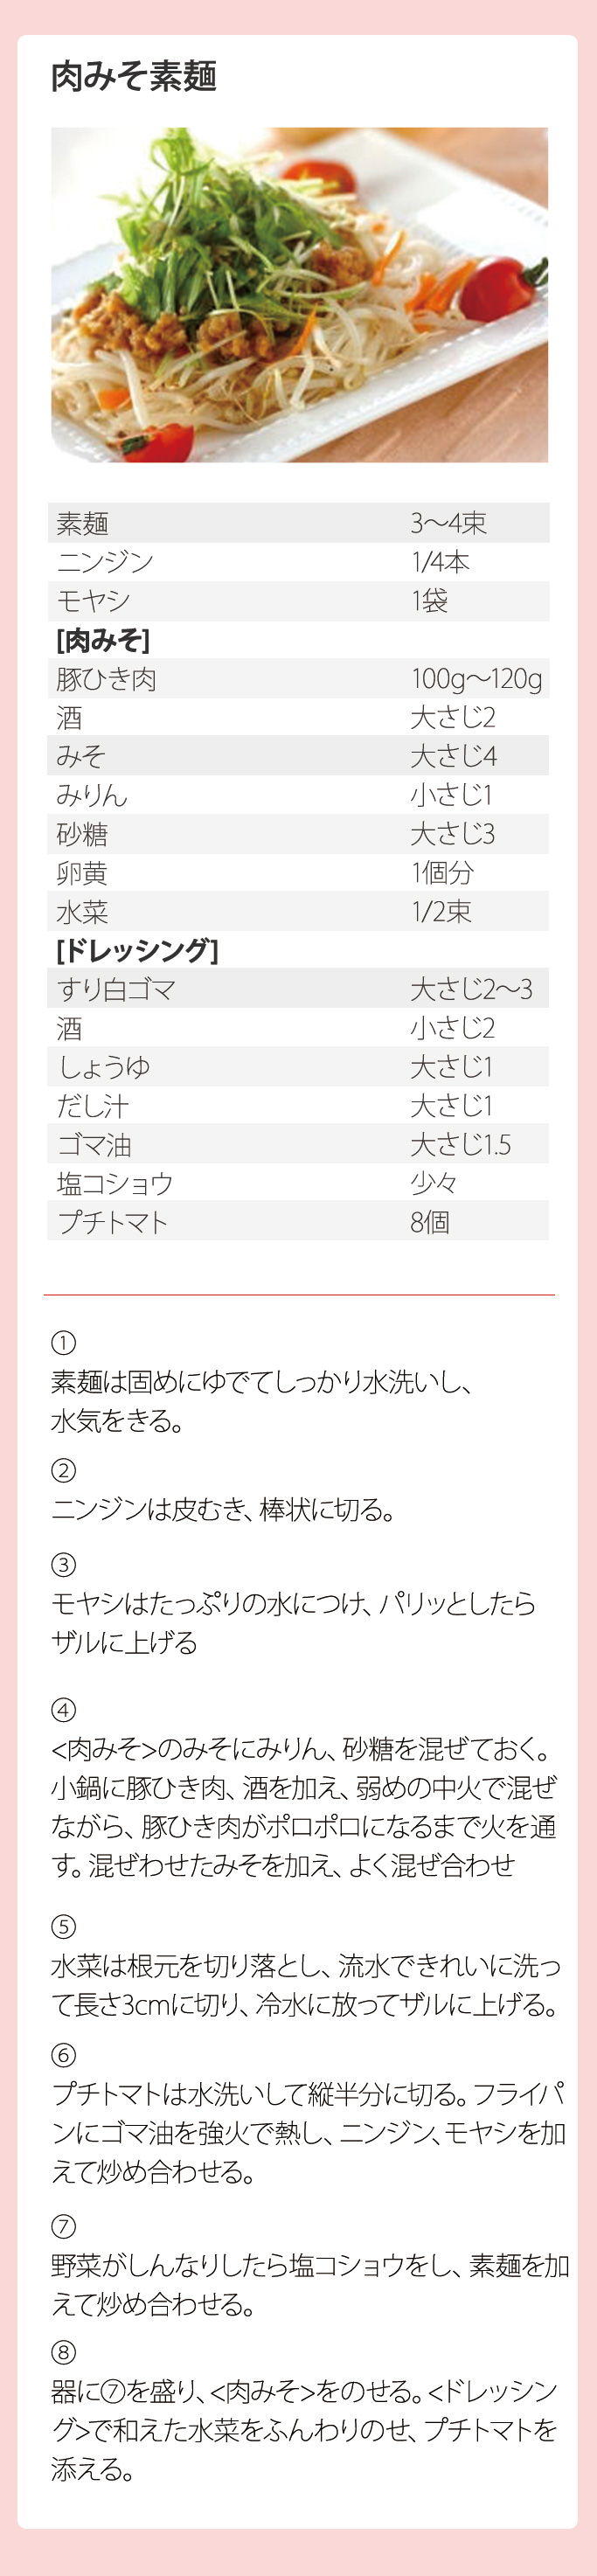Click the 卵黄 ingredient row
The image size is (597, 2576).
[x=298, y=873]
